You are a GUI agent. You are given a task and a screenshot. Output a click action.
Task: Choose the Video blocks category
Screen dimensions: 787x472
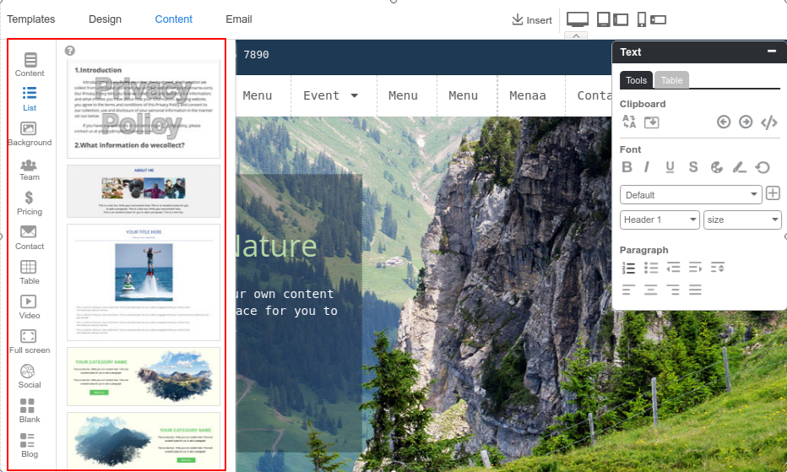point(29,307)
